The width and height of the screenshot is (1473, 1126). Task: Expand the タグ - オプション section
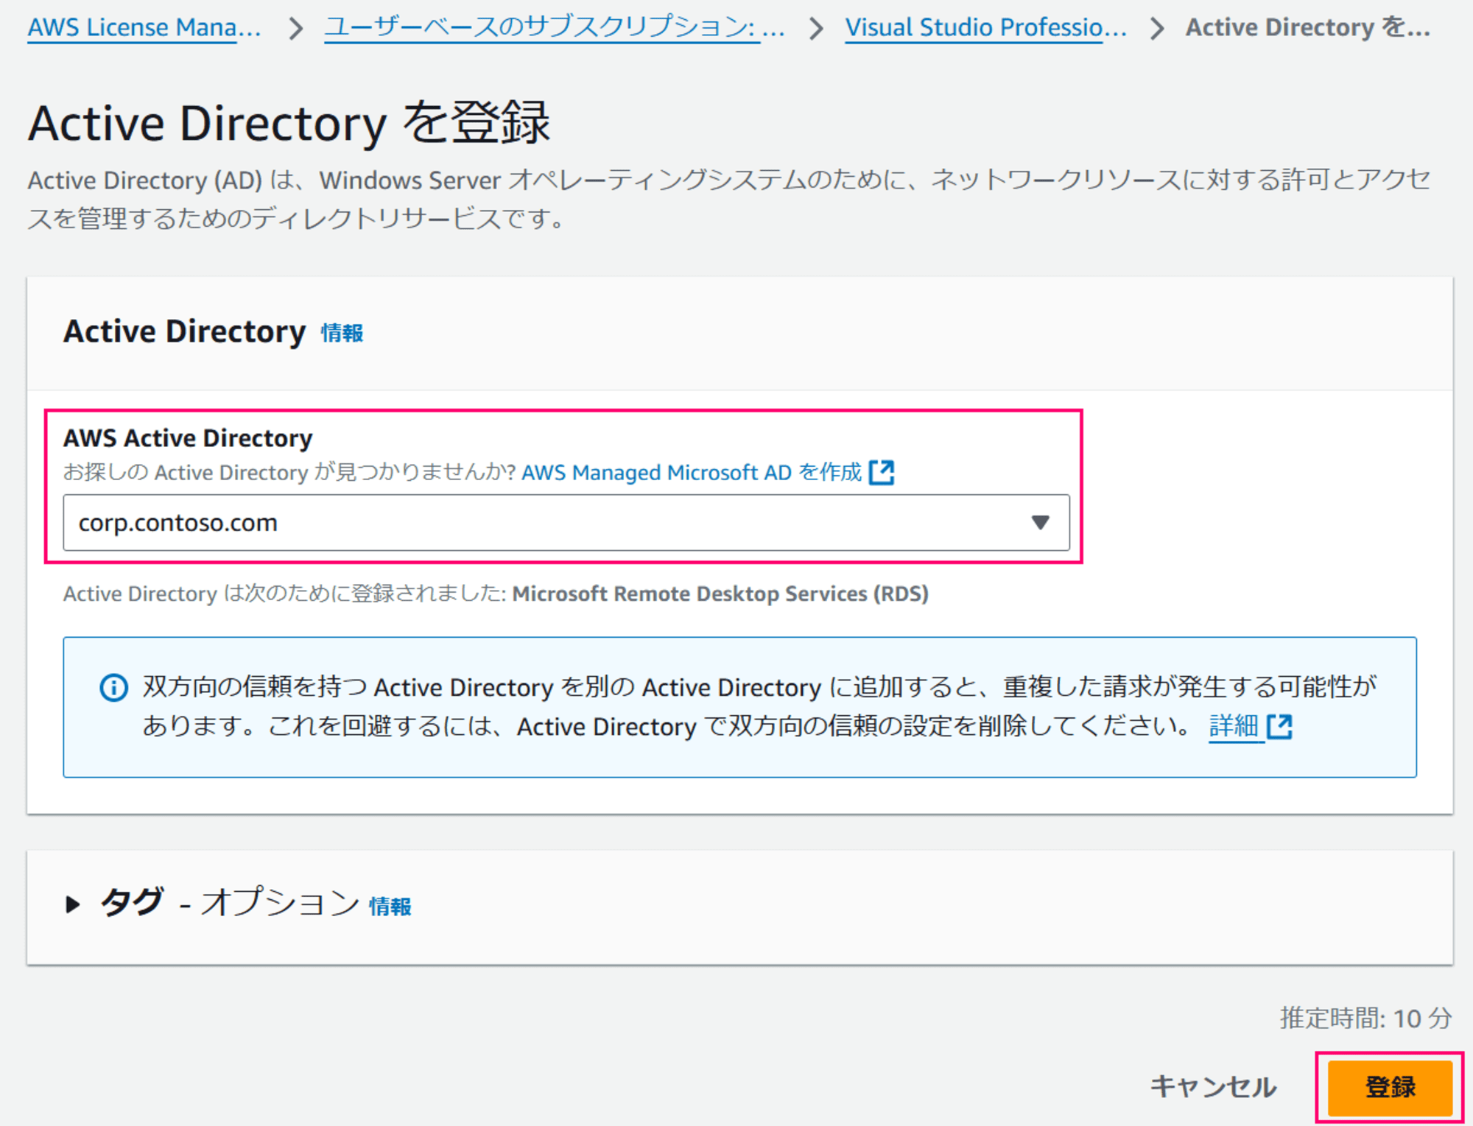[72, 904]
